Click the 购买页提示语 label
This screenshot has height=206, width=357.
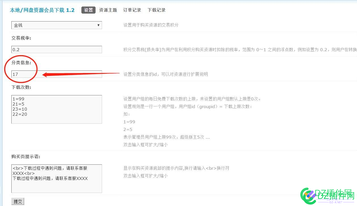tap(26, 156)
